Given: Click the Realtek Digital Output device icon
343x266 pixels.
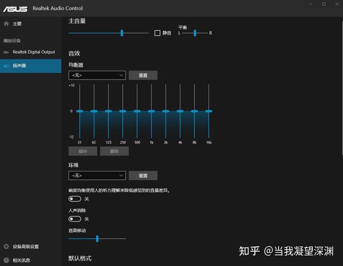Looking at the screenshot, I should (6, 52).
